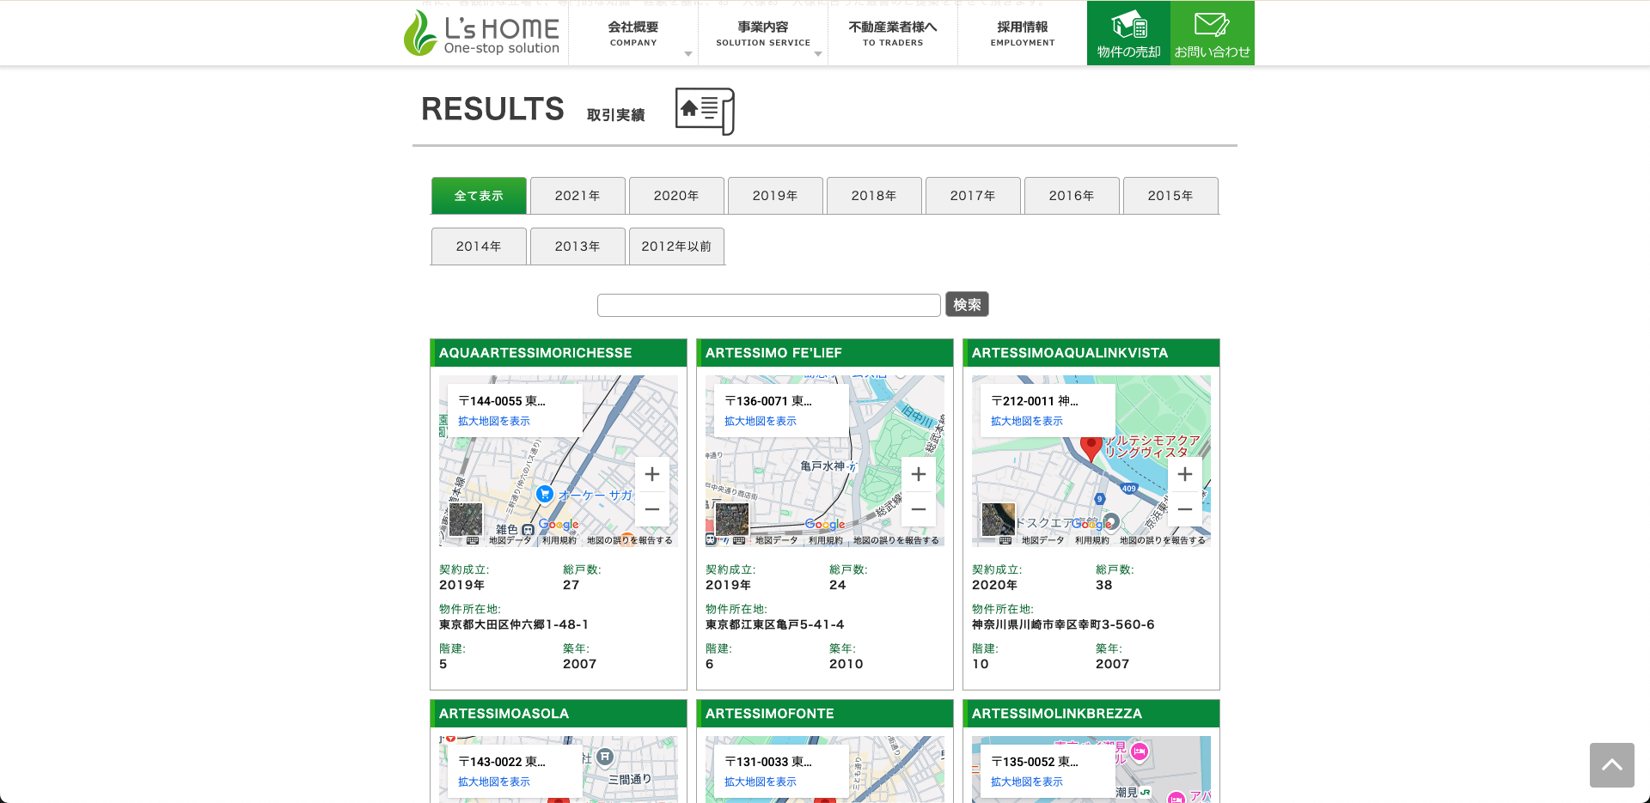
Task: Click the scroll-to-top arrow button
Action: pos(1611,764)
